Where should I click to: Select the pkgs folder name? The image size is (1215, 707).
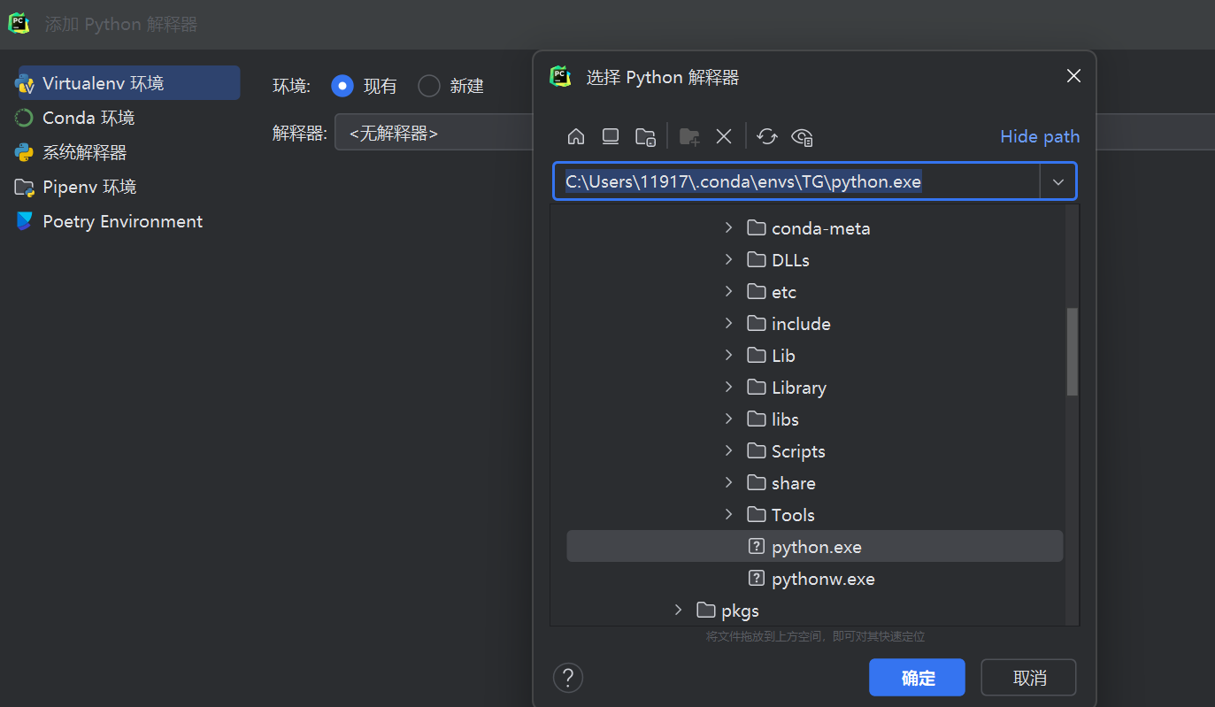[741, 611]
